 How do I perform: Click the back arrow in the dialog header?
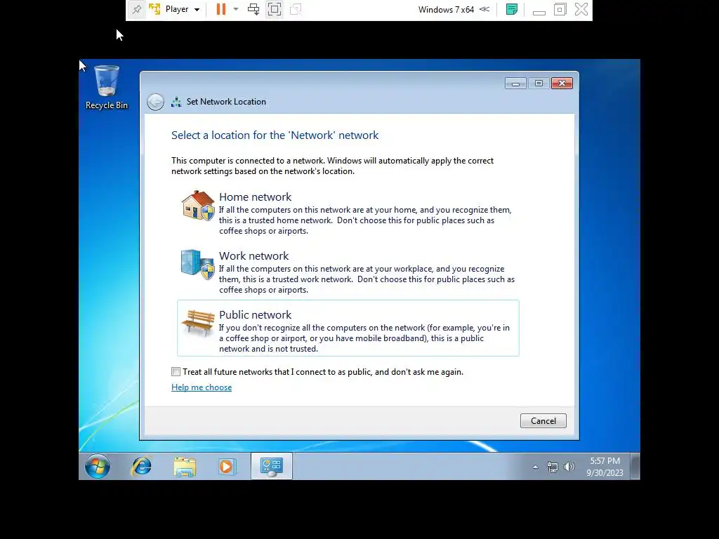point(155,102)
